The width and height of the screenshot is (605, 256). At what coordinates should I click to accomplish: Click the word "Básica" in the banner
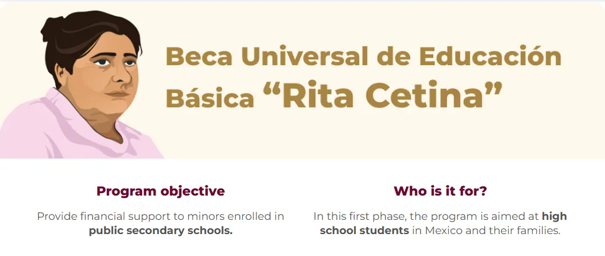[210, 97]
